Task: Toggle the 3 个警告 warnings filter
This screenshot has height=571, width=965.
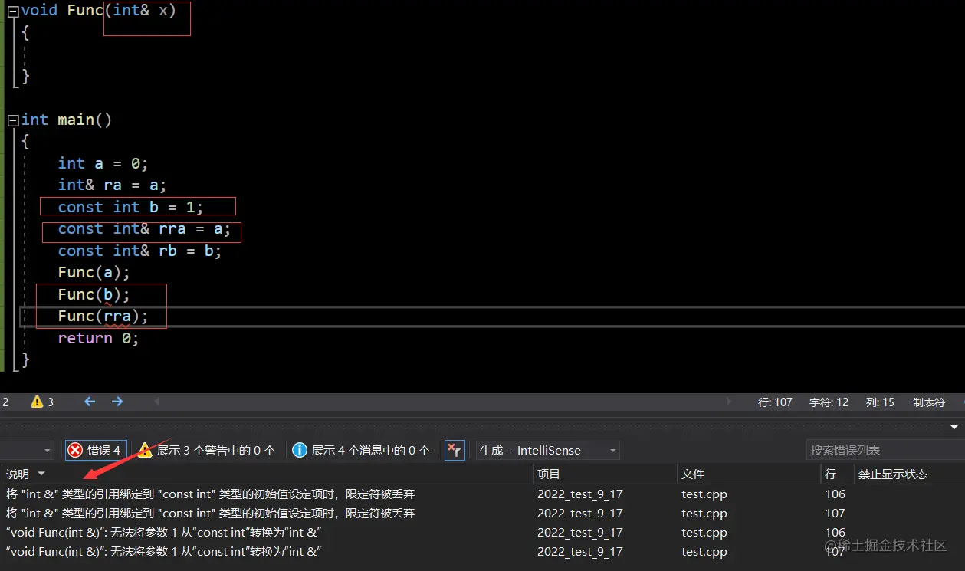Action: (207, 451)
